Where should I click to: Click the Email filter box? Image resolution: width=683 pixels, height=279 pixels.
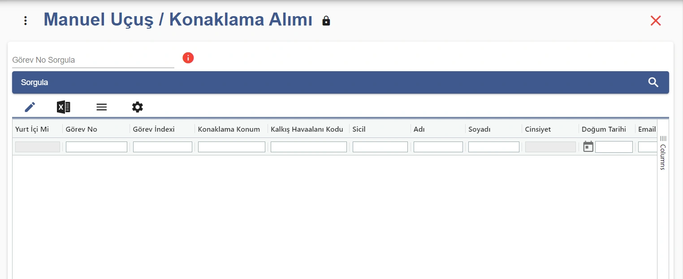(x=647, y=147)
